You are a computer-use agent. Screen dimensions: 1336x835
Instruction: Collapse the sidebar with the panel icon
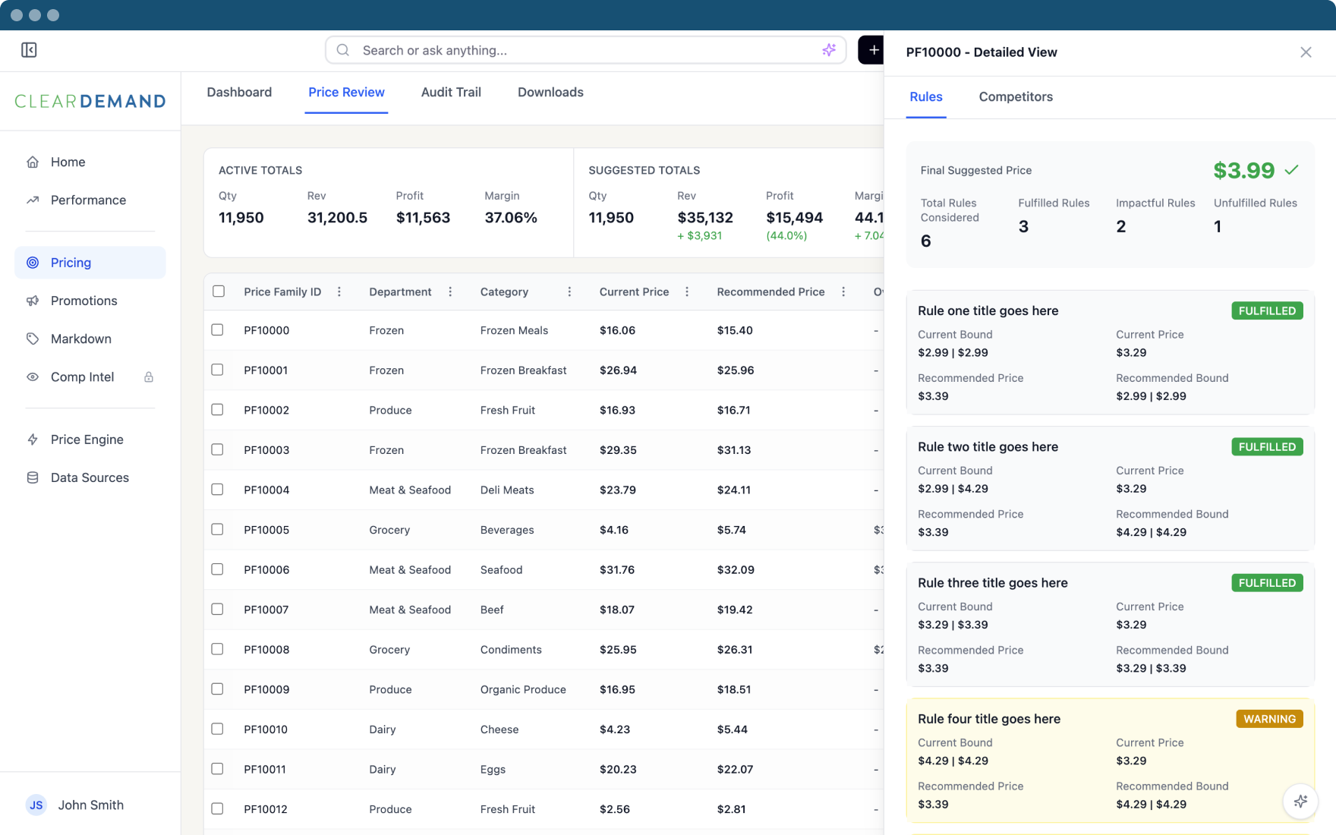tap(29, 50)
